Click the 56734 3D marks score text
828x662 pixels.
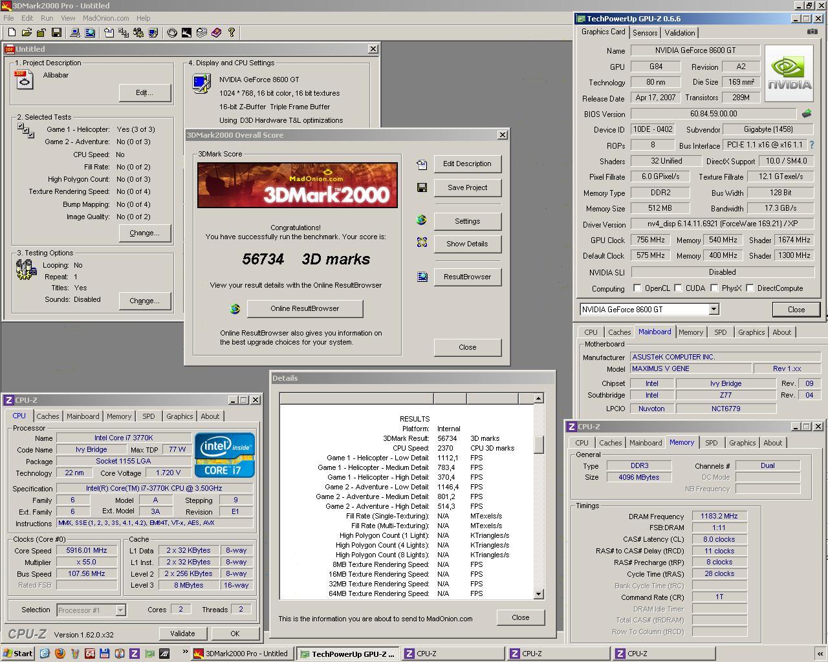point(306,259)
